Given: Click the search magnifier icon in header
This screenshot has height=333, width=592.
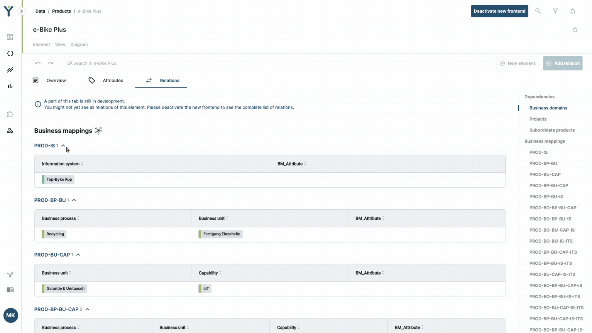Looking at the screenshot, I should coord(538,11).
